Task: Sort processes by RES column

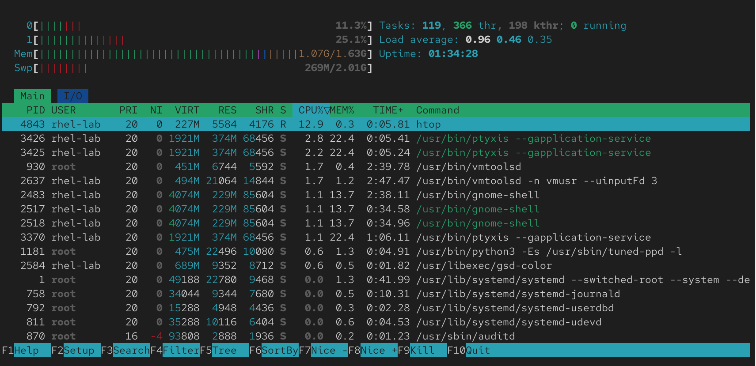Action: 228,110
